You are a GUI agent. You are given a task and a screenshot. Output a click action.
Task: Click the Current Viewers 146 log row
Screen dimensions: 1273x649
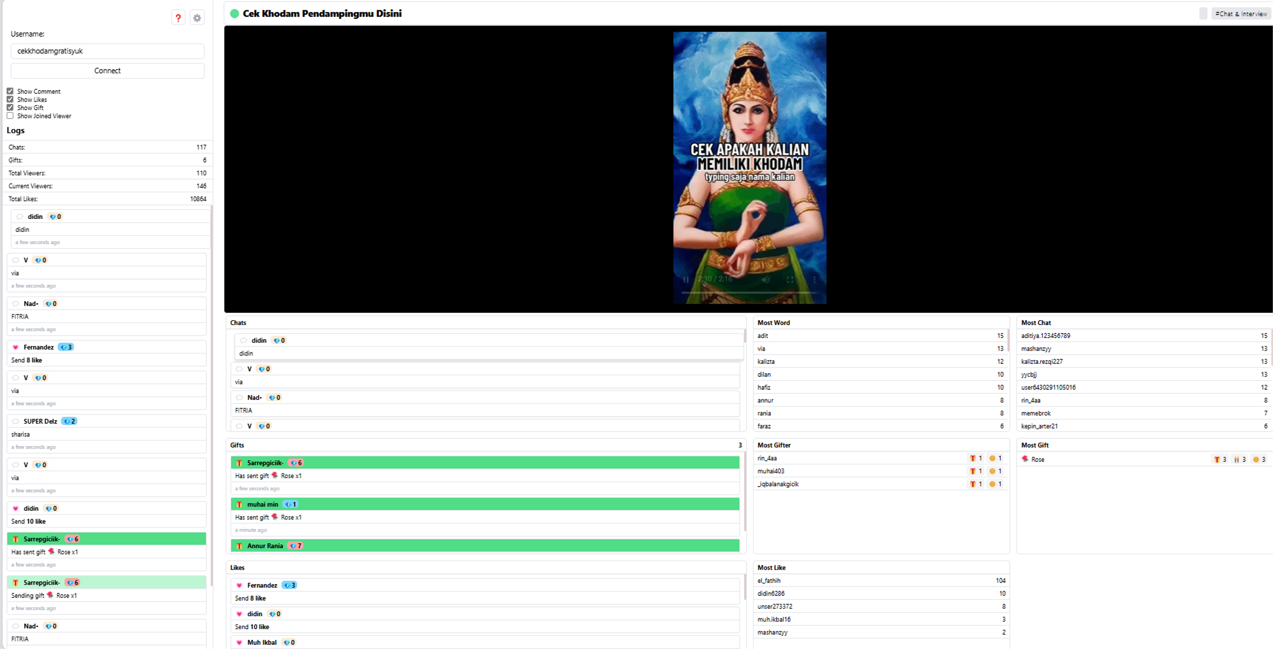click(x=107, y=186)
